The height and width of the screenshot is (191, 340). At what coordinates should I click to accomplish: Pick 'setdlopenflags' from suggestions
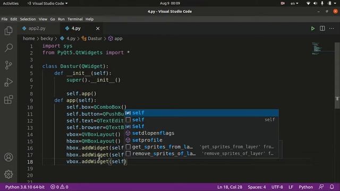201,133
